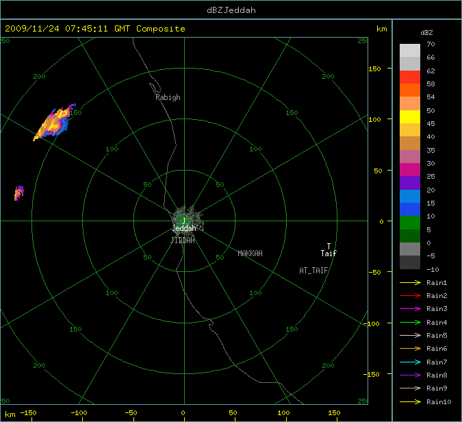This screenshot has width=462, height=422.
Task: Click the -150 km mark on bottom axis
Action: coord(28,412)
